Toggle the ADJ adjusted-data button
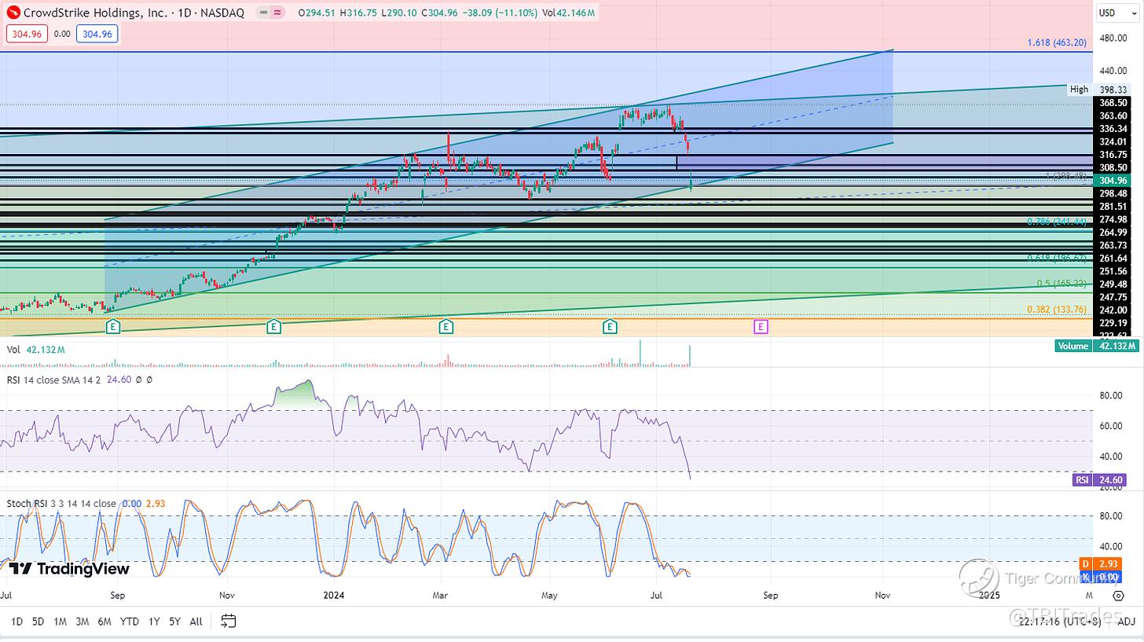This screenshot has height=642, width=1144. coord(1126,622)
